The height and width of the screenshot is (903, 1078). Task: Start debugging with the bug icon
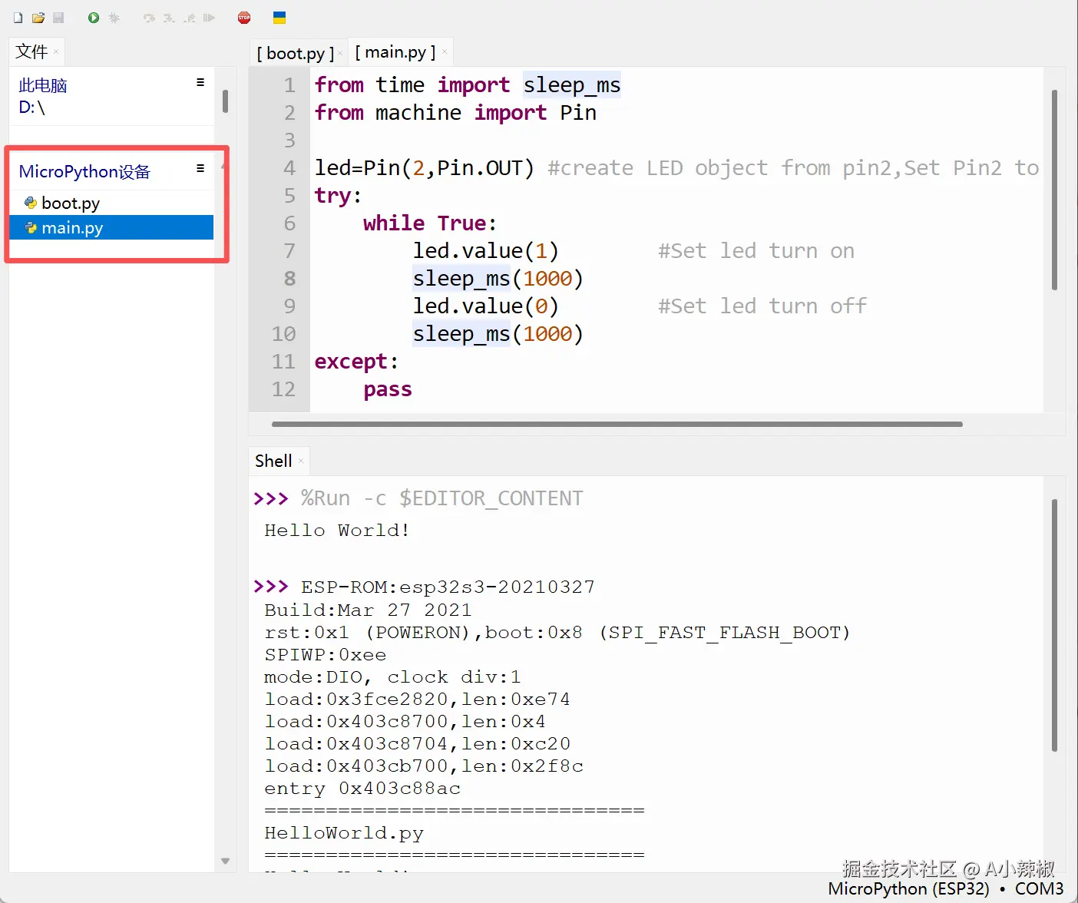coord(114,18)
